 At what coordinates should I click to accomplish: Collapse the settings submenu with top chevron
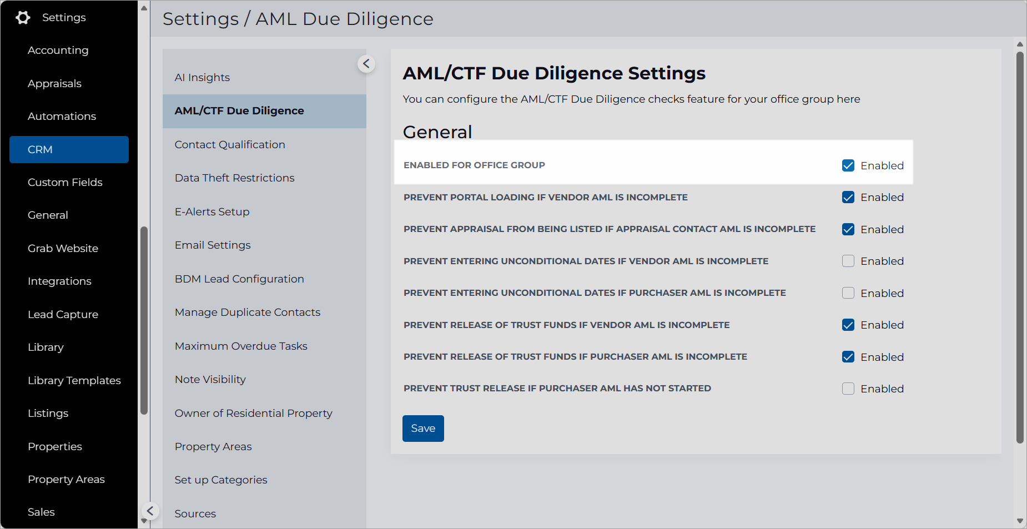[366, 64]
